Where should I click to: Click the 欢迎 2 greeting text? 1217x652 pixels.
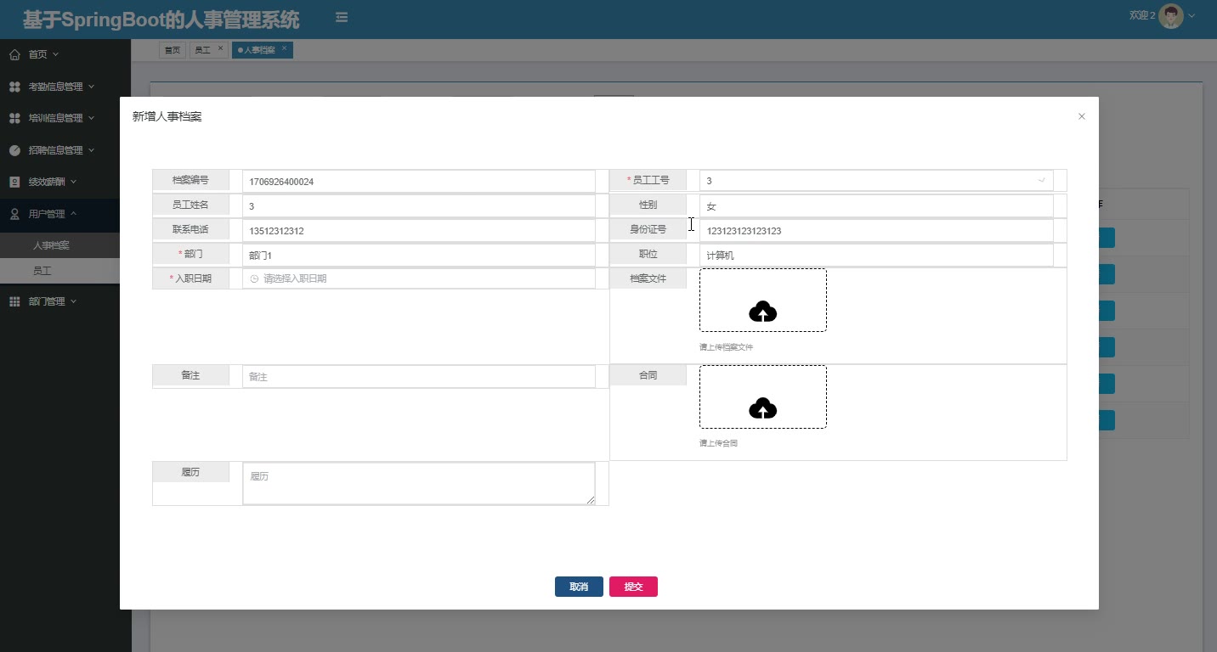(1142, 15)
